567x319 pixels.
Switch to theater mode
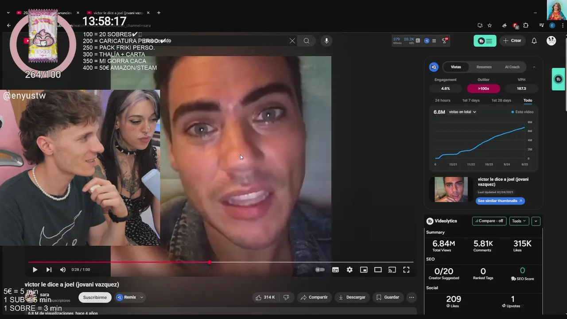[x=378, y=269]
